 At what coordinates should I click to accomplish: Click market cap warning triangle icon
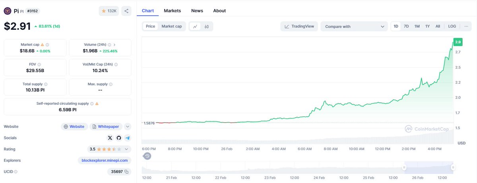coord(42,45)
